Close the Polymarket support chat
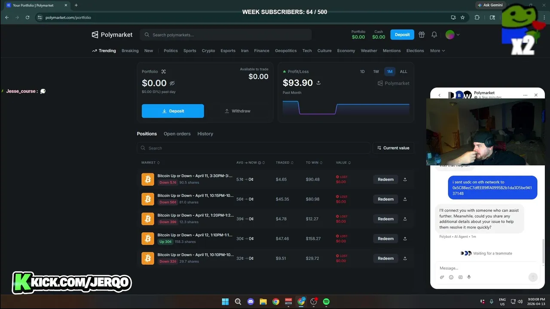This screenshot has height=309, width=550. tap(536, 95)
